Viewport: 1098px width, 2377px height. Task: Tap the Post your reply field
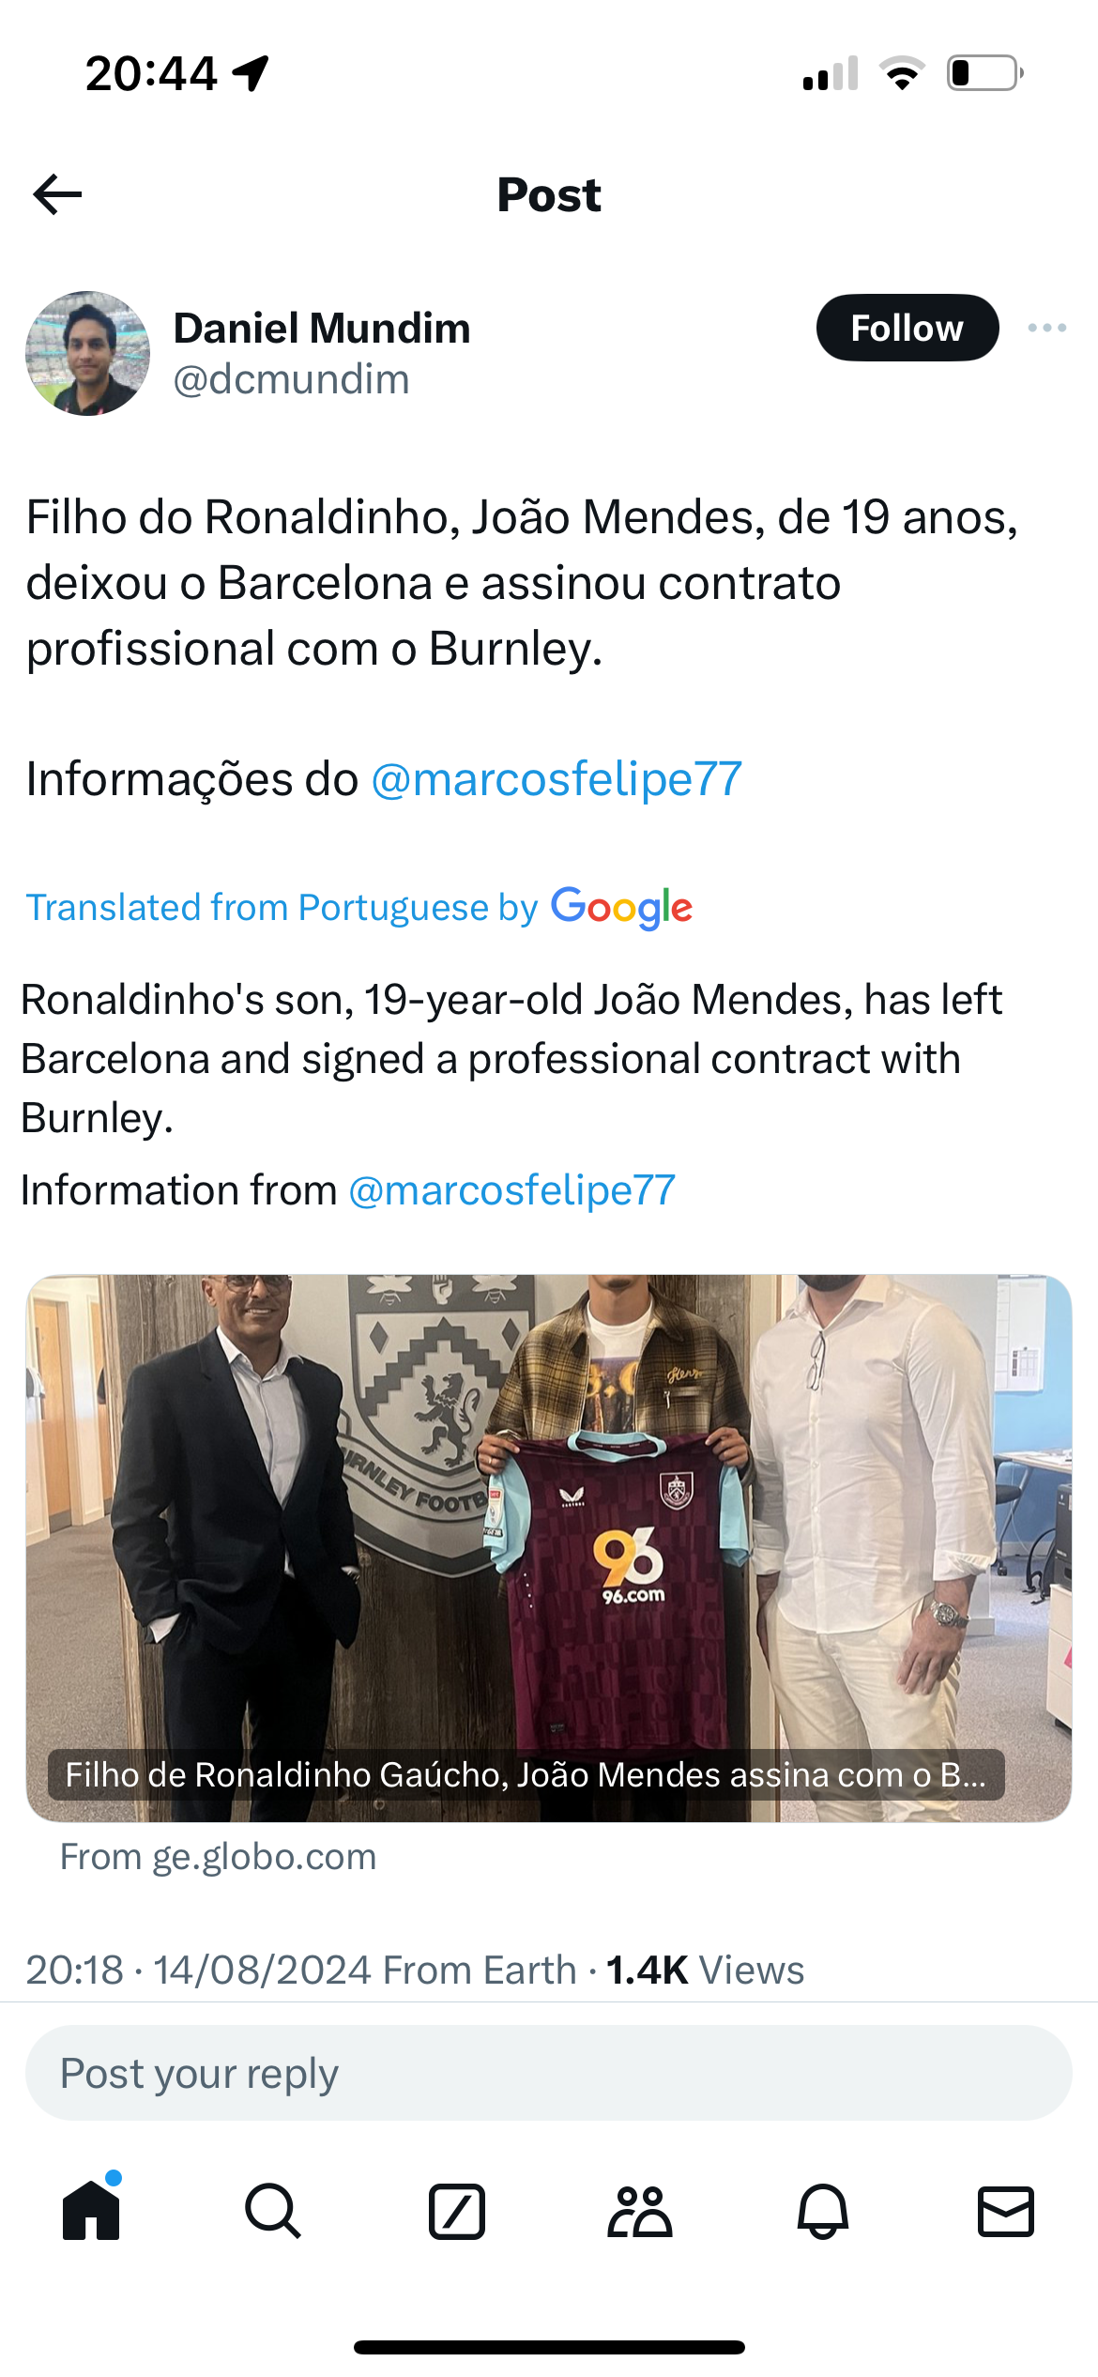click(x=549, y=2073)
